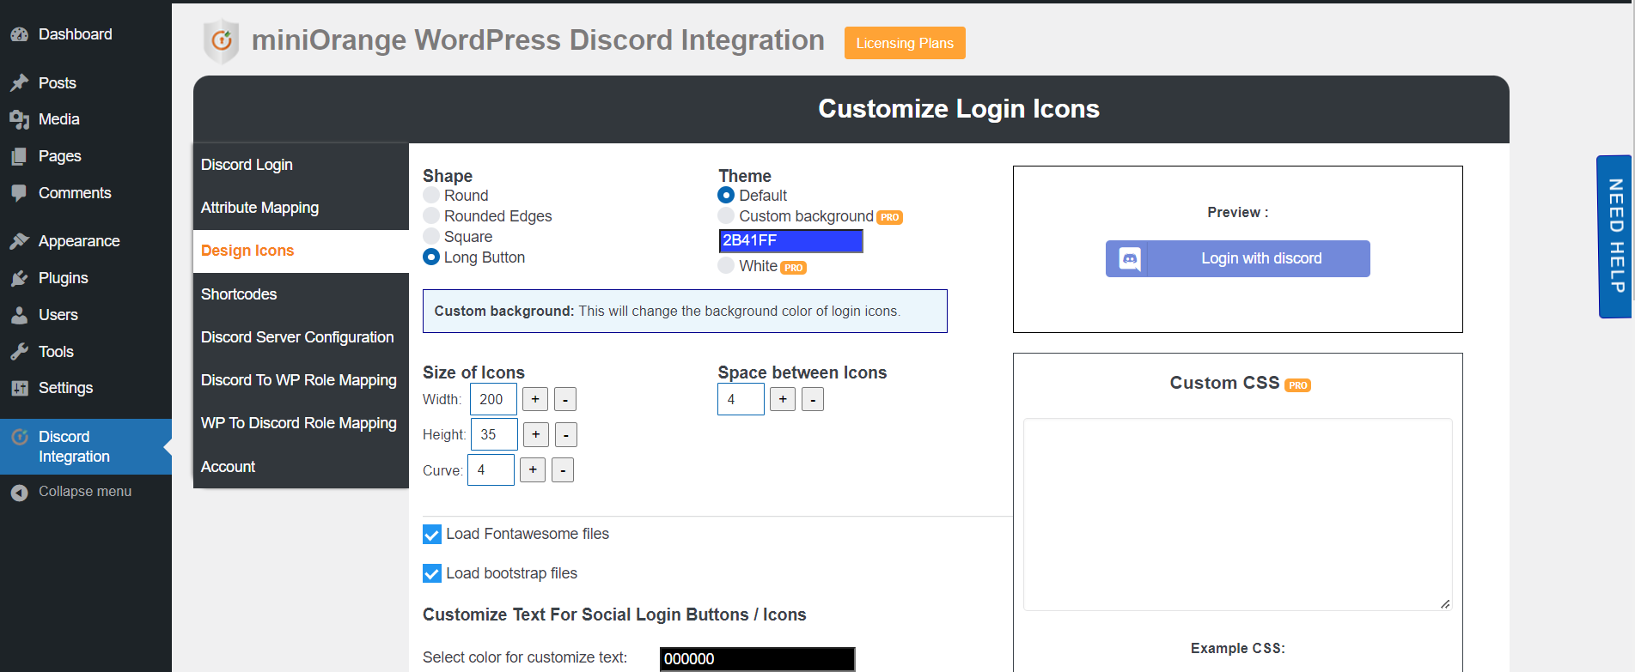Viewport: 1635px width, 672px height.
Task: Open WP To Discord Role Mapping tab
Action: click(301, 423)
